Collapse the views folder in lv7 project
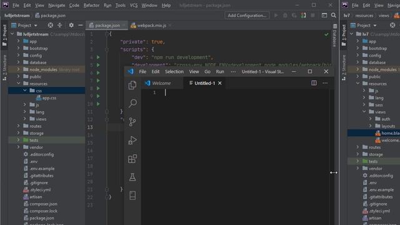The width and height of the screenshot is (400, 225). point(364,112)
